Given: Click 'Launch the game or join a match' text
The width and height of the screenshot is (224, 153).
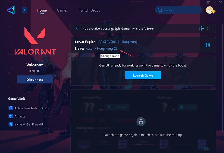Looking at the screenshot, I should click(x=143, y=135).
